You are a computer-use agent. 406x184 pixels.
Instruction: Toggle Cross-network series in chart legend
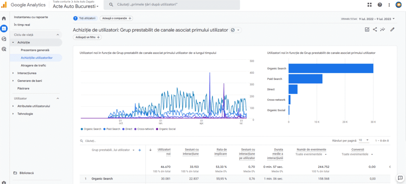pyautogui.click(x=145, y=129)
